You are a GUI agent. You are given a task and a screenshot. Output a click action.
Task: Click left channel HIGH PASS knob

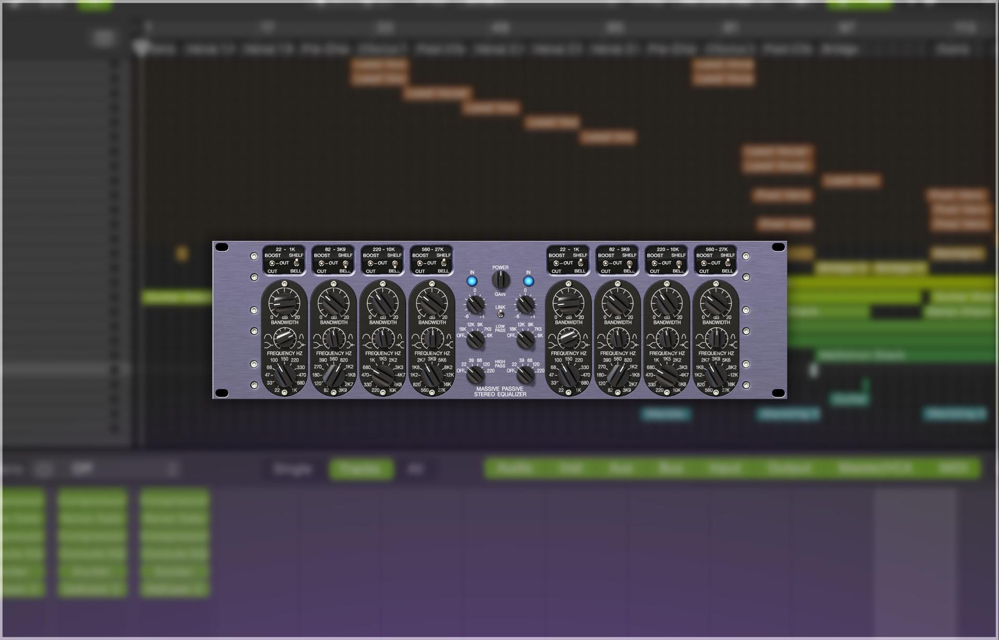[475, 374]
